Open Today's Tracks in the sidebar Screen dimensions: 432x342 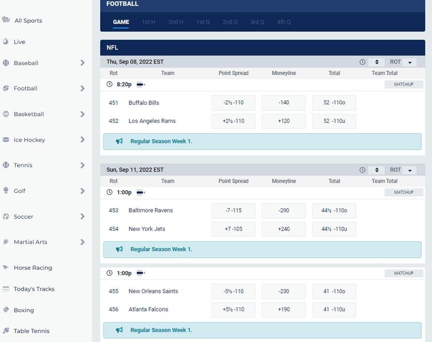click(x=34, y=289)
